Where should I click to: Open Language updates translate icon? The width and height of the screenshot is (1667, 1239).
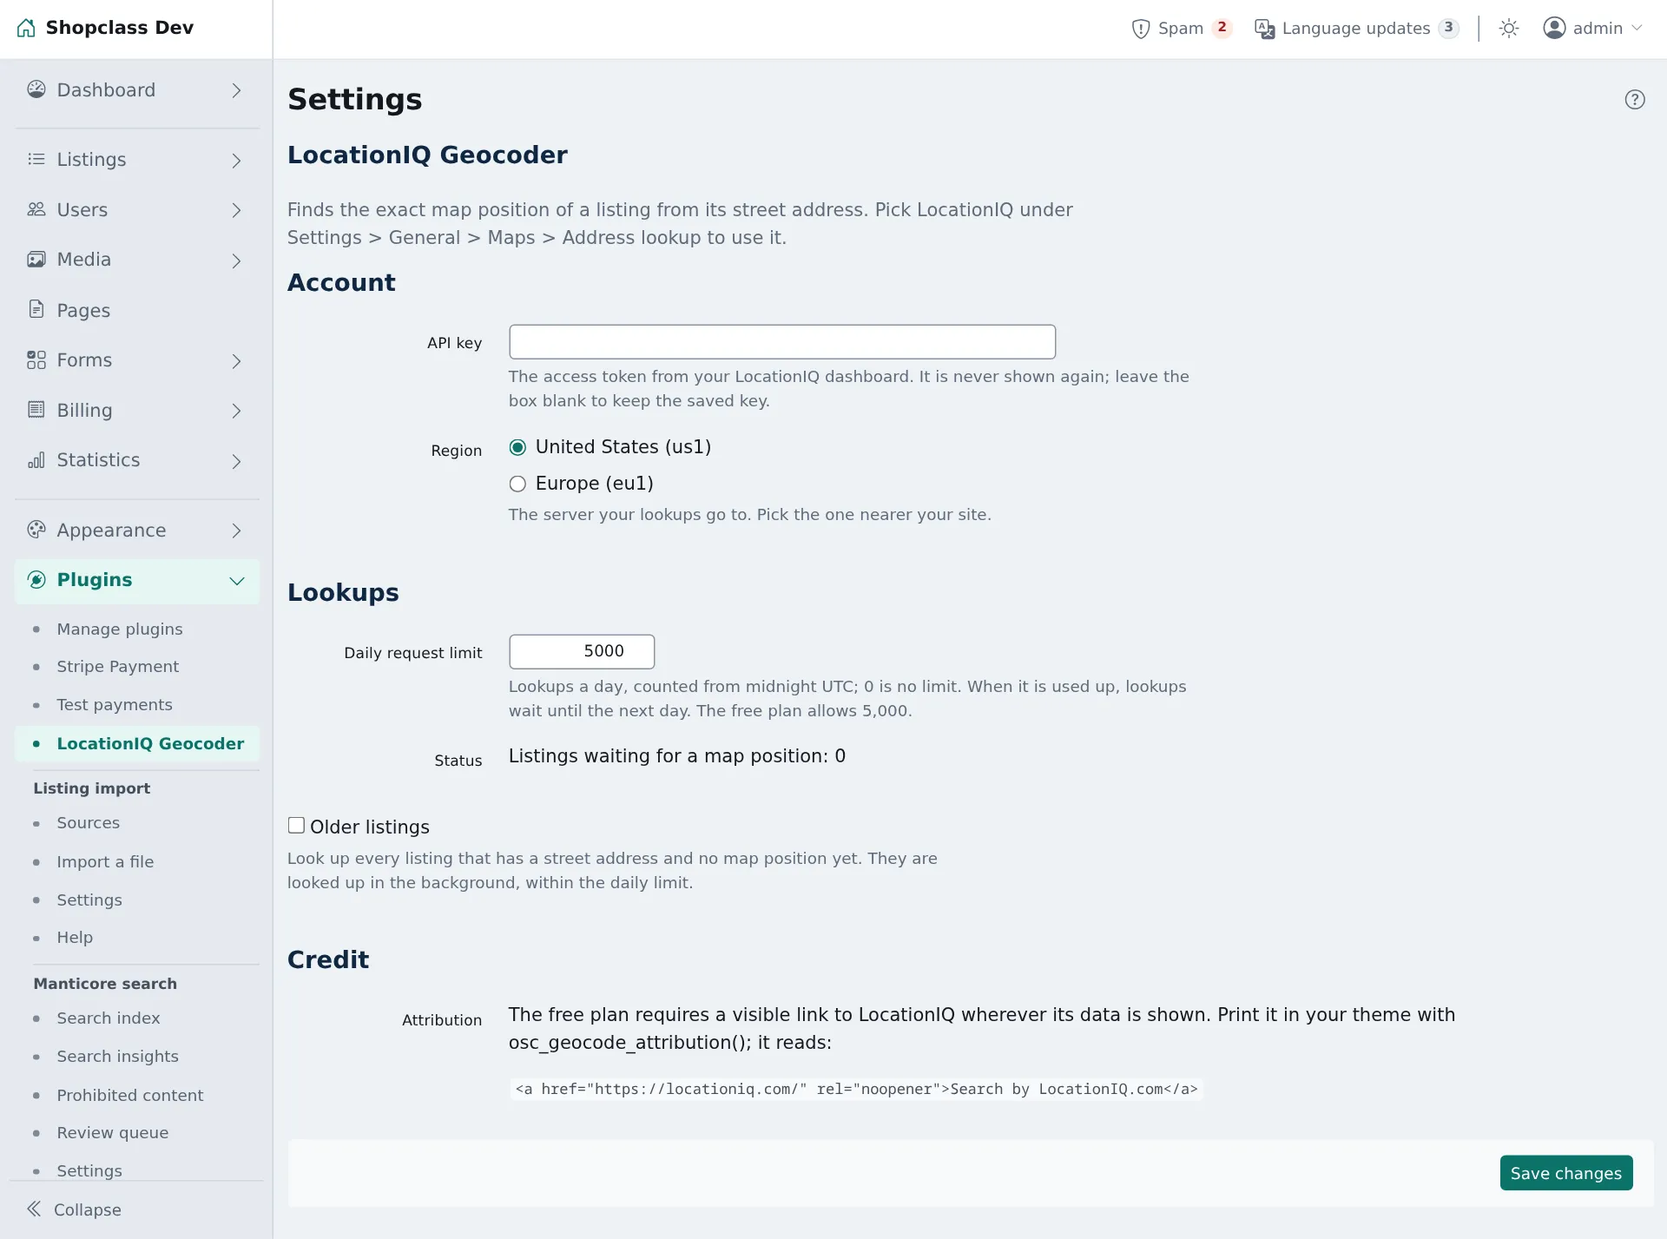point(1265,29)
